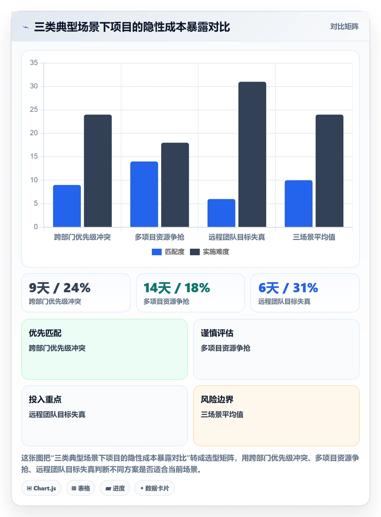Click the chart title 三类典型场景下项目的隐性成本暴露对比
The width and height of the screenshot is (381, 517).
click(x=132, y=27)
